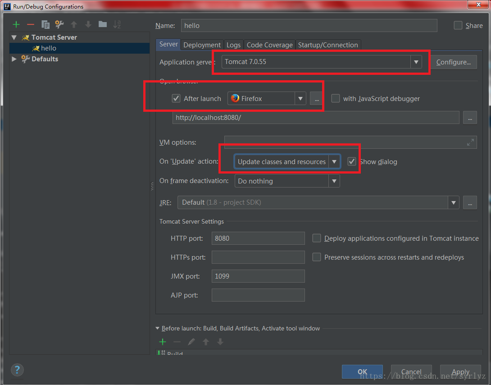The width and height of the screenshot is (491, 385).
Task: Remove before-launch task minus icon
Action: [x=177, y=342]
